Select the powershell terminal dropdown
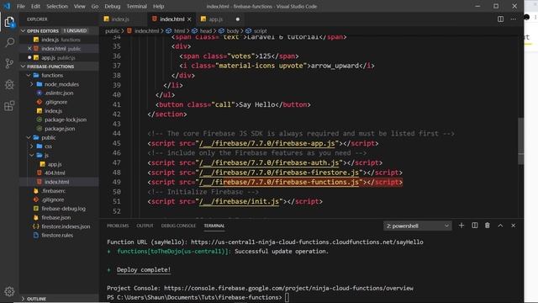 coord(417,226)
